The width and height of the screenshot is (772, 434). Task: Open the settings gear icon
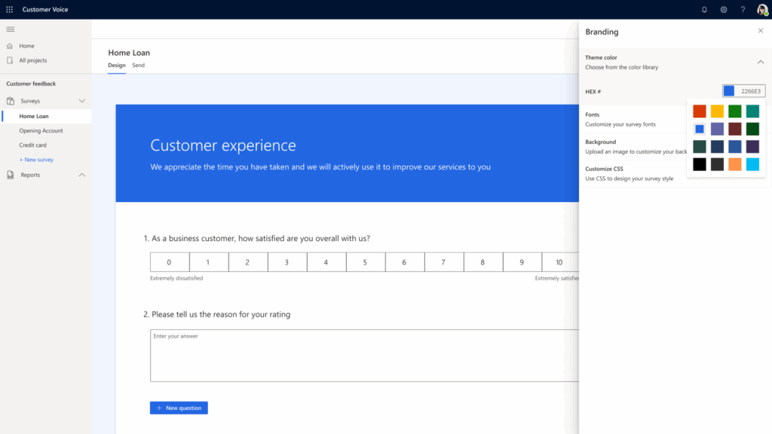point(723,10)
